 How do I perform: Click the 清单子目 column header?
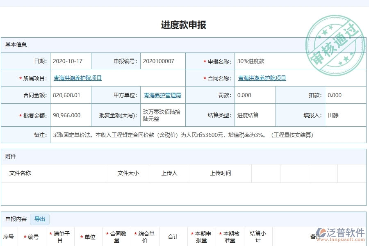[60, 236]
